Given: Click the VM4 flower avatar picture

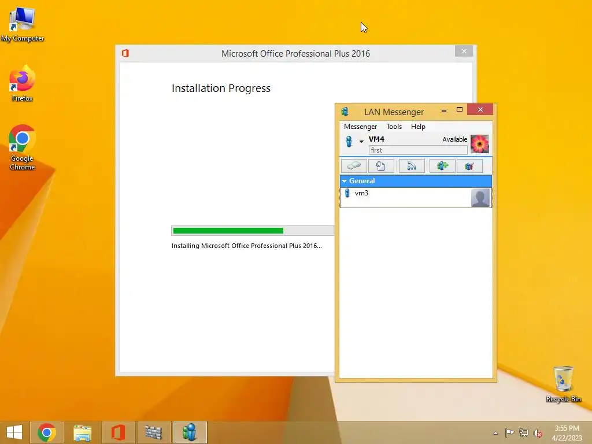Looking at the screenshot, I should pos(480,144).
